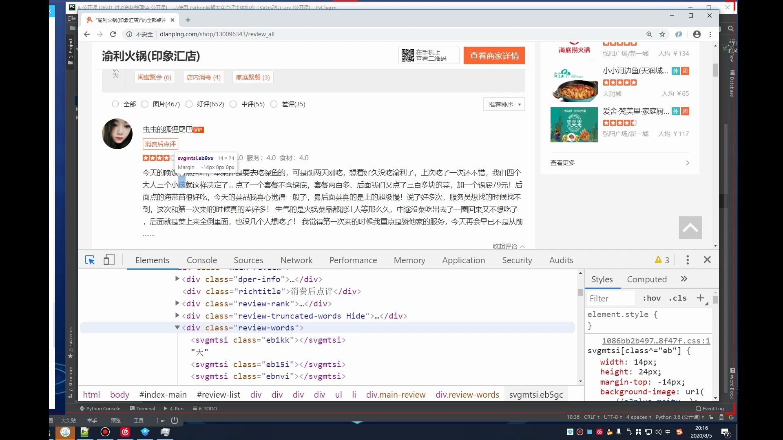The height and width of the screenshot is (440, 783).
Task: Activate the DevTools inspect element picker
Action: [x=90, y=260]
